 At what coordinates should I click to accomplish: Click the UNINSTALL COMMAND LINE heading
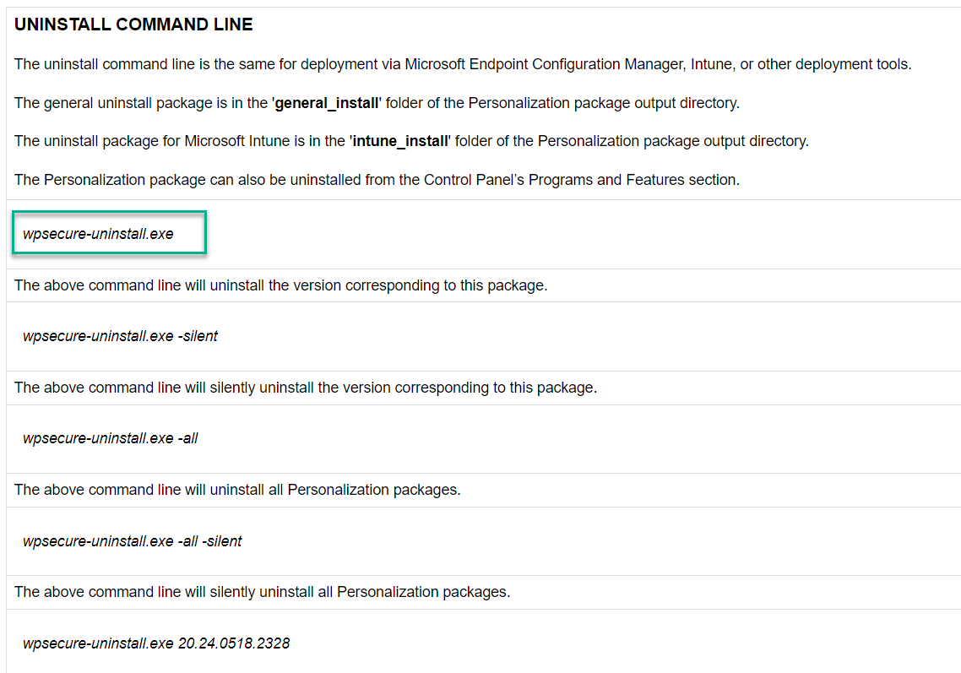pyautogui.click(x=133, y=25)
